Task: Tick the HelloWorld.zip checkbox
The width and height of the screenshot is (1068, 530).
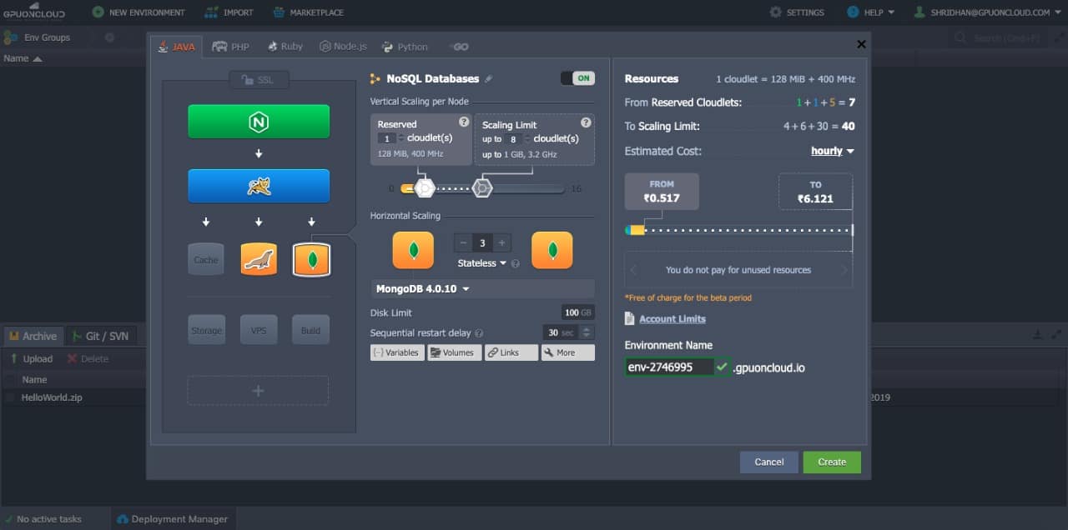Action: (x=11, y=398)
